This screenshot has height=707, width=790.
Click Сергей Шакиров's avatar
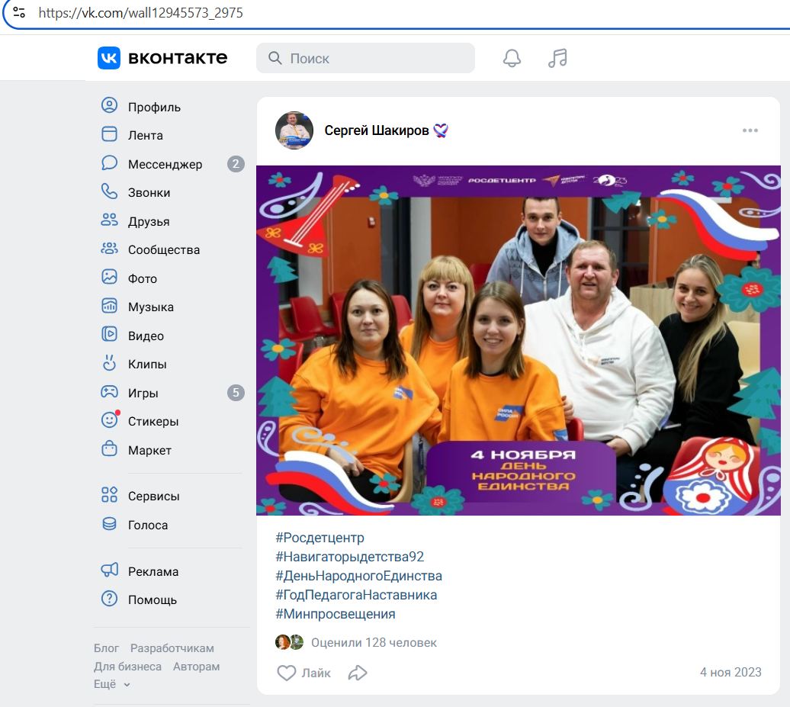[x=294, y=130]
